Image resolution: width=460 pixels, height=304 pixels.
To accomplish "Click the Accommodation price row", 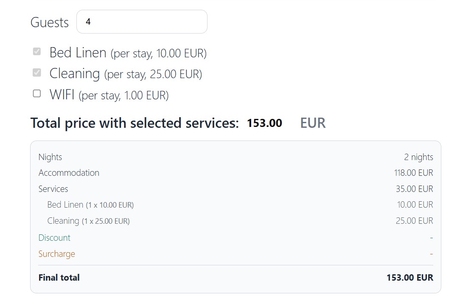I will coord(233,173).
